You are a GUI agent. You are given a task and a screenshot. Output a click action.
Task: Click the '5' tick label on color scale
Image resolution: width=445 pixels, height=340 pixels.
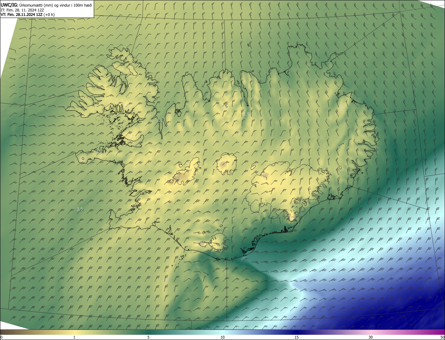148,337
